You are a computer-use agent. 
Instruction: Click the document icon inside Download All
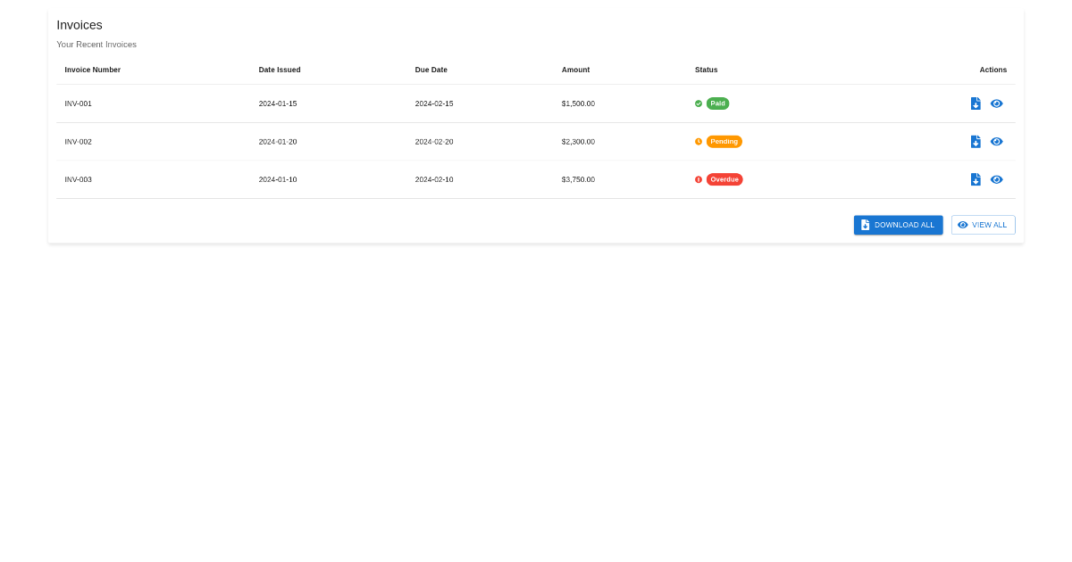click(865, 225)
